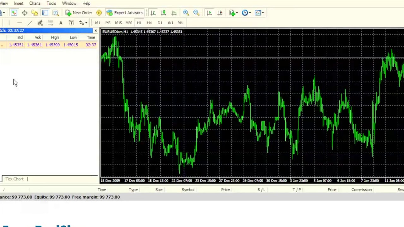Screen dimensions: 404x227
Task: Open the Data Window crosshair icon
Action: pyautogui.click(x=24, y=13)
